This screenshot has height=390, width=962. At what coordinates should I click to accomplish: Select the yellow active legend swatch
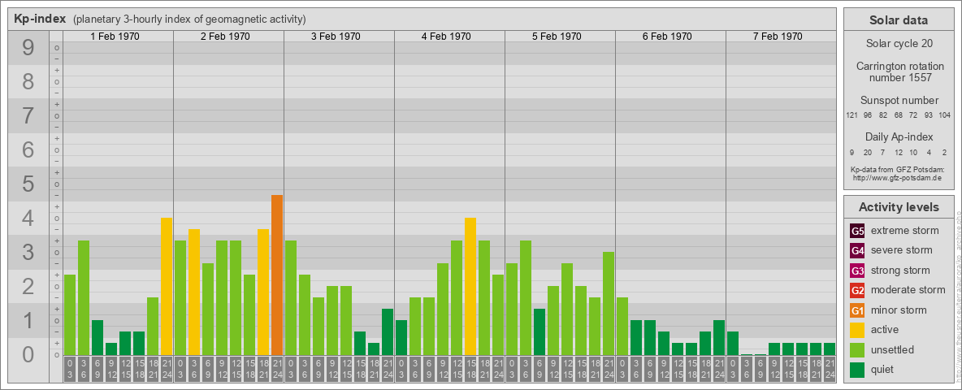pos(857,330)
